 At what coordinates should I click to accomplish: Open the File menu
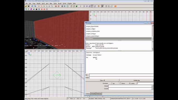[26, 4]
